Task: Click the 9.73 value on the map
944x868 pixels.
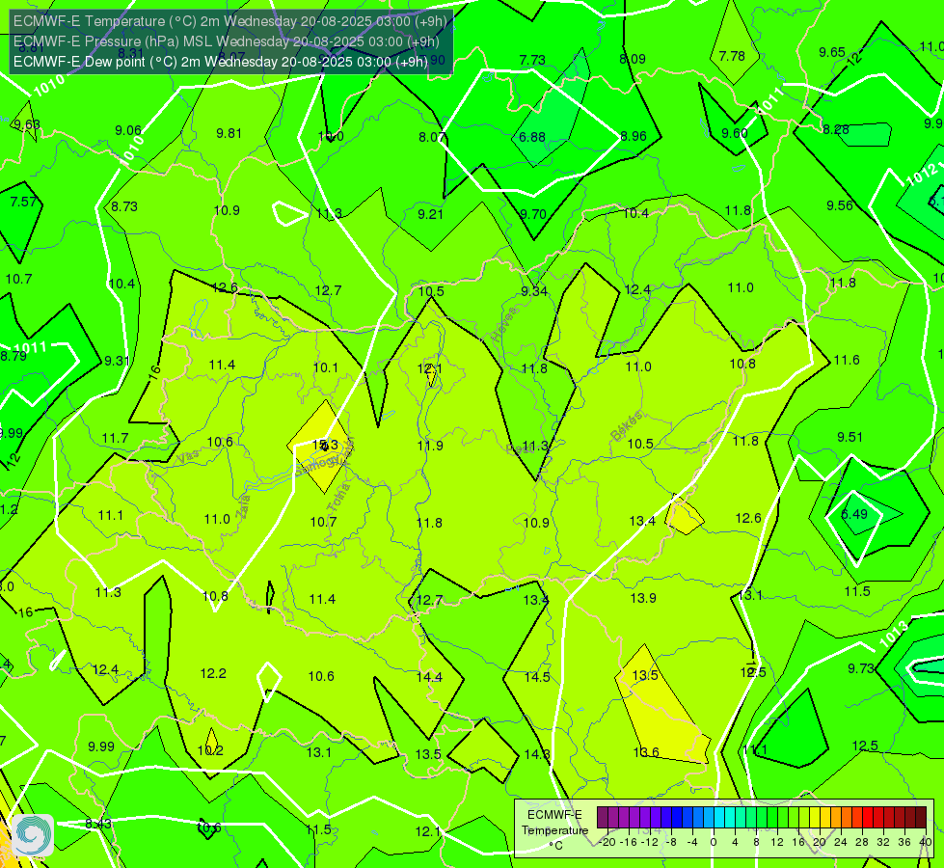Action: pos(861,668)
